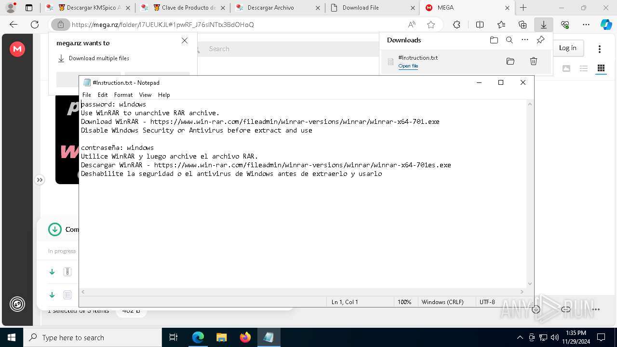Click the MEGA Search field
Screen dimensions: 617x347
pos(289,49)
